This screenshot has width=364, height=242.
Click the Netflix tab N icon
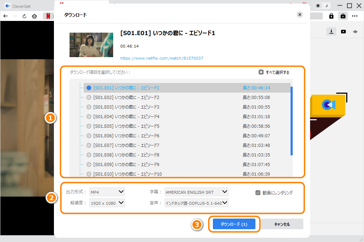(x=48, y=16)
